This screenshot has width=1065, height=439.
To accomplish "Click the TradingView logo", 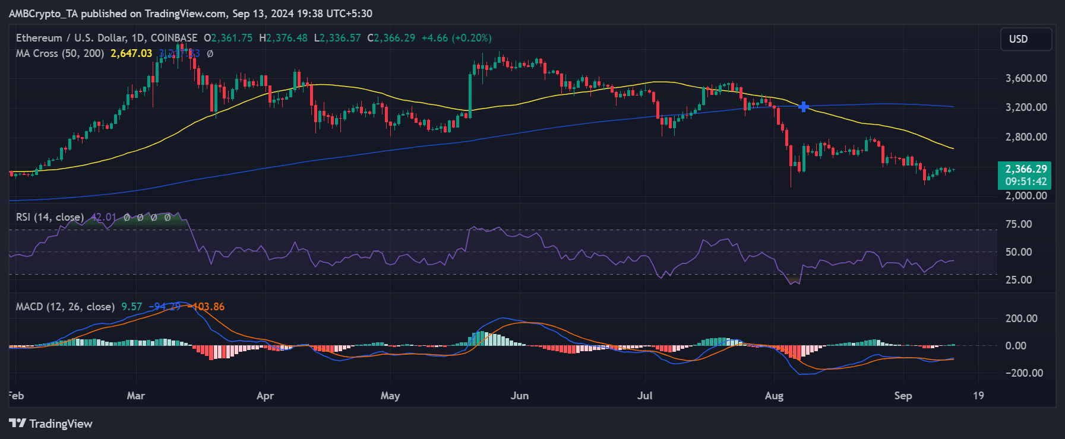I will click(51, 424).
